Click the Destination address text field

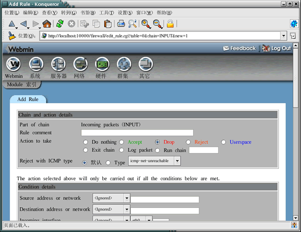point(165,210)
